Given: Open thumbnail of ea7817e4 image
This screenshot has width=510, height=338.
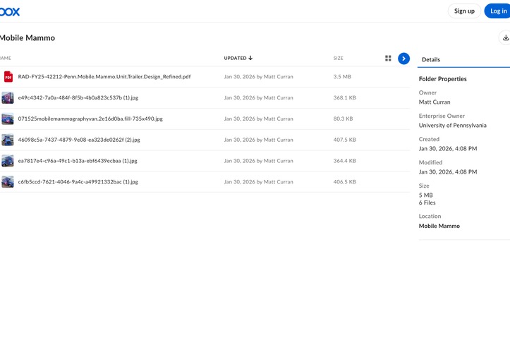Looking at the screenshot, I should click(8, 161).
